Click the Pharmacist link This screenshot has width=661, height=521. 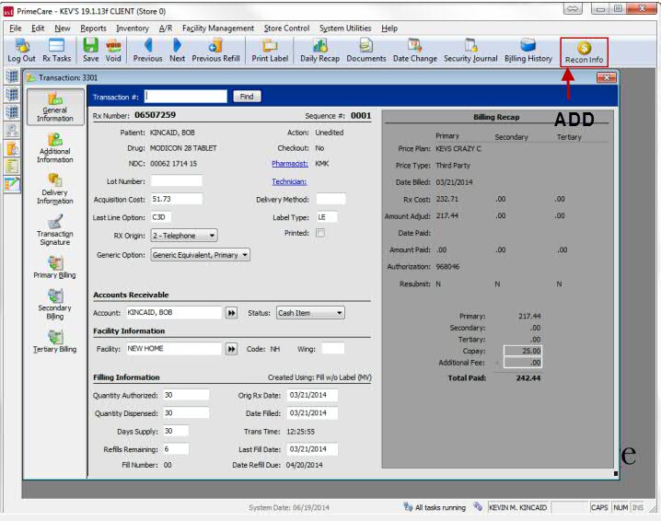[290, 164]
